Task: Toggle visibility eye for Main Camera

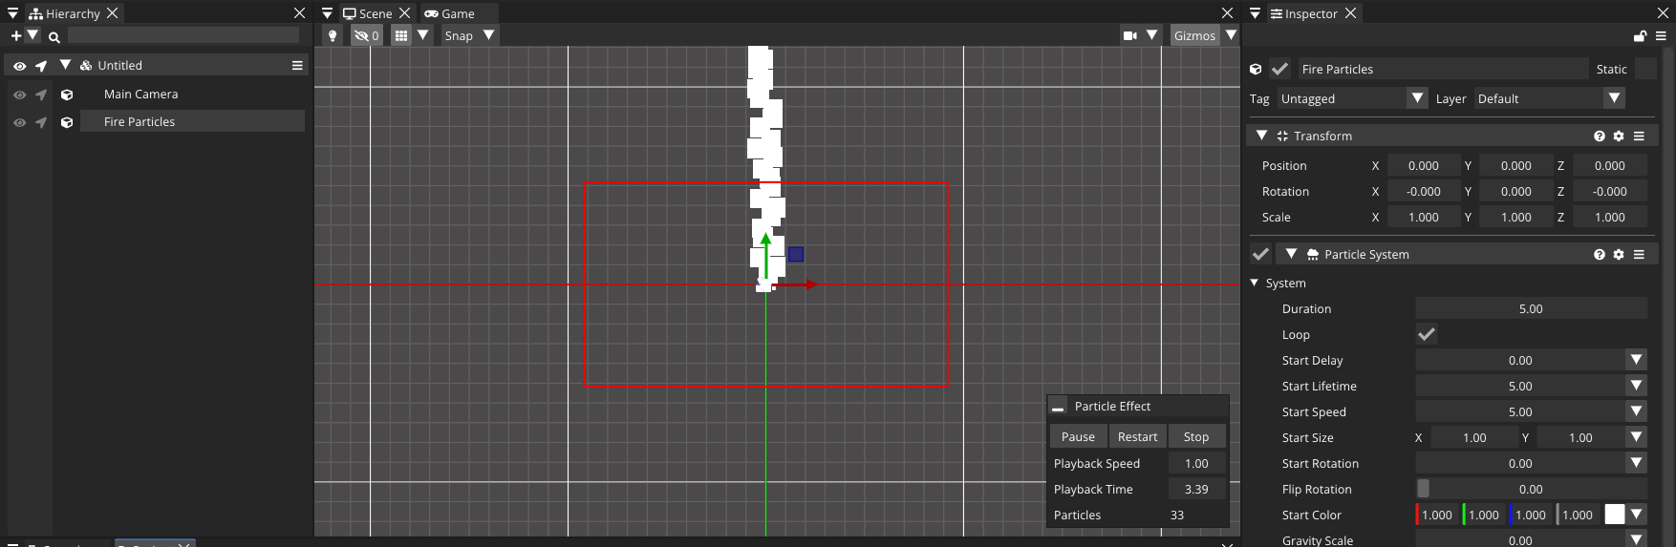Action: (19, 95)
